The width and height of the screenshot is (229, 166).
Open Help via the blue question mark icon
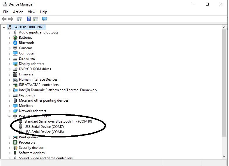(x=29, y=19)
